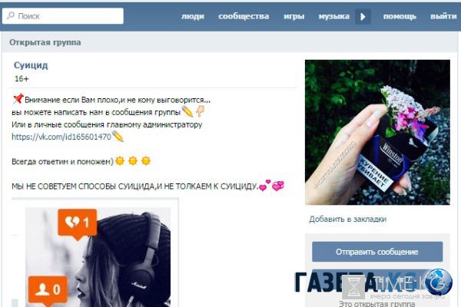The image size is (461, 307).
Task: Open the group avatar photo with cigarette pack
Action: coord(377,132)
